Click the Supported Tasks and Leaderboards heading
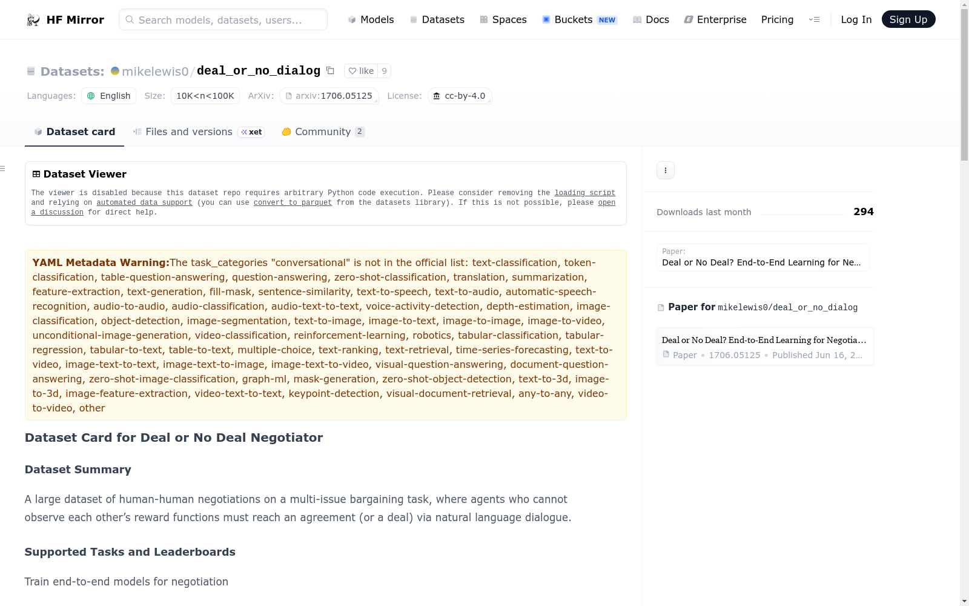 point(130,552)
